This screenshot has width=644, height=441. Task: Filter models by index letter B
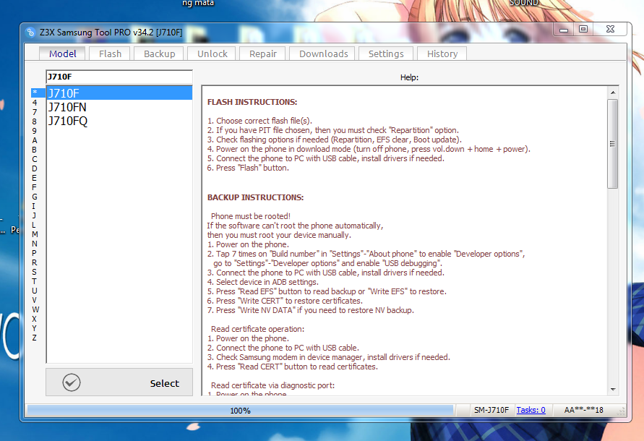click(35, 150)
